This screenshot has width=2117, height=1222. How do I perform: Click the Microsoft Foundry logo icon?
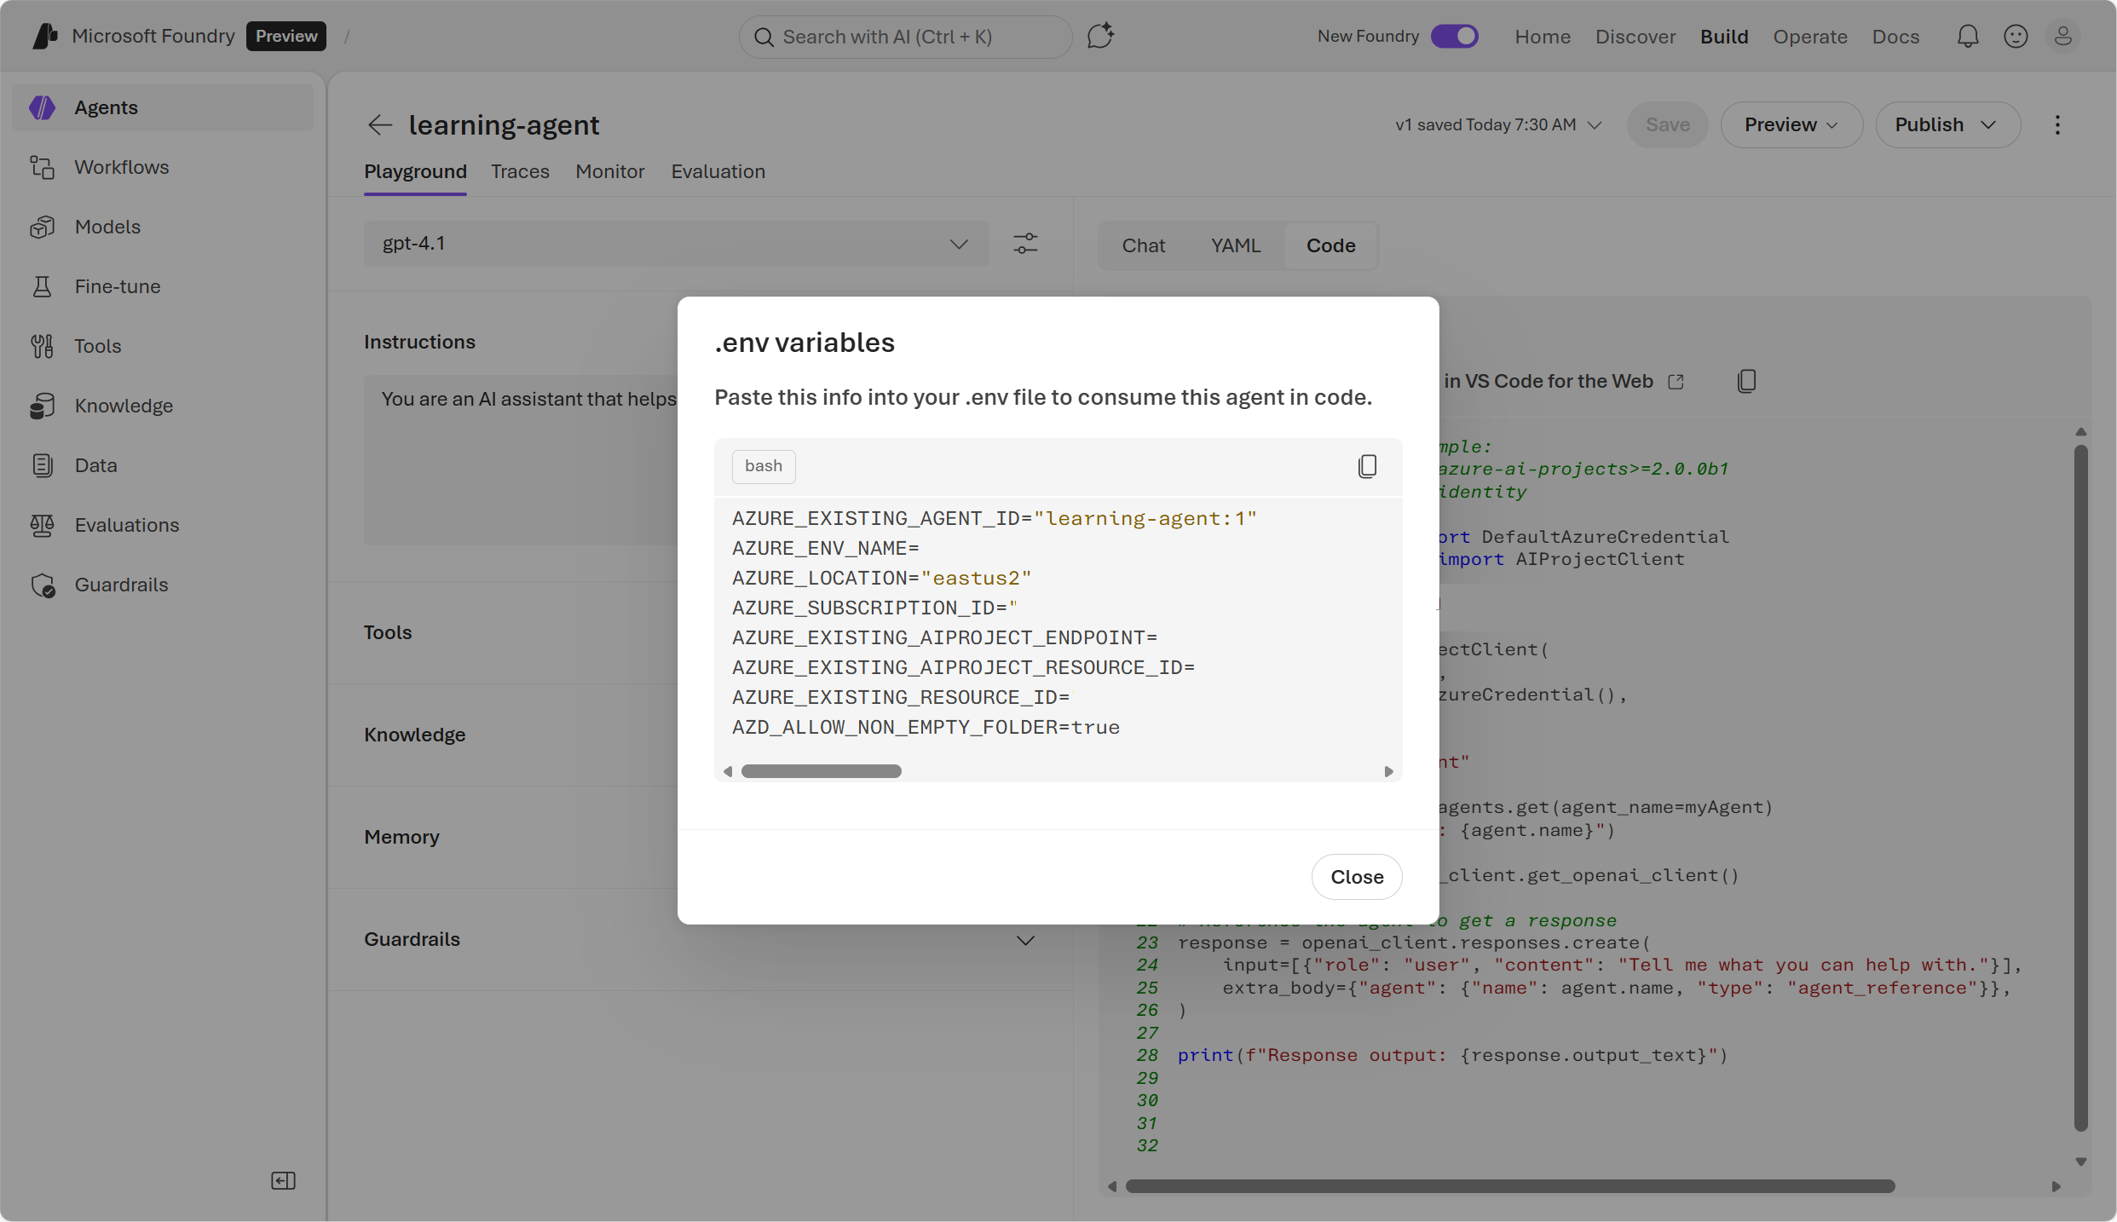point(45,36)
